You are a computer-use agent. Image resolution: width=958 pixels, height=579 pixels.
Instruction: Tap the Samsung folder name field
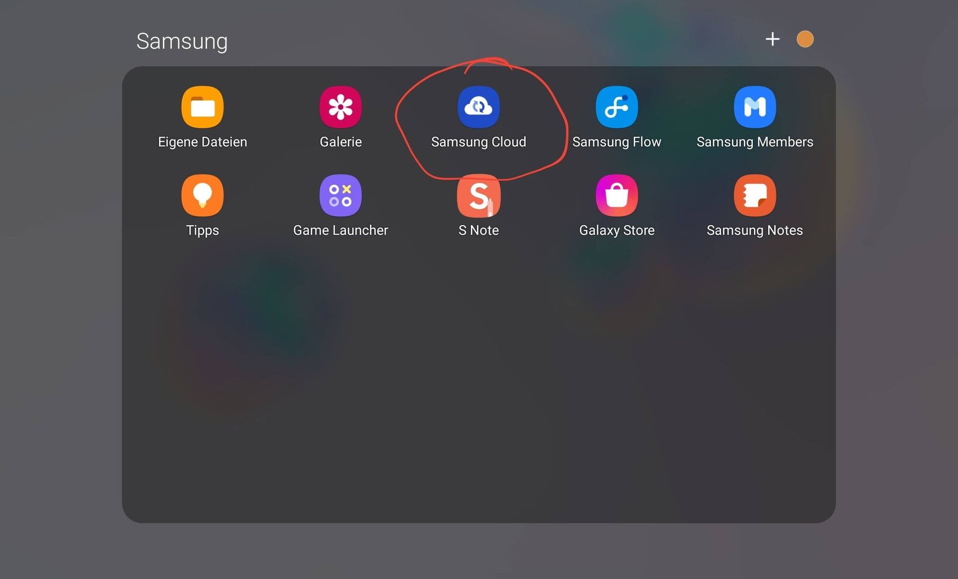182,41
